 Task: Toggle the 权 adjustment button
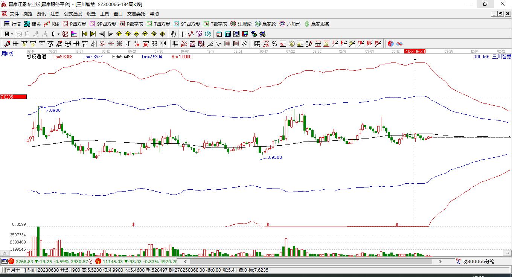pyautogui.click(x=65, y=34)
